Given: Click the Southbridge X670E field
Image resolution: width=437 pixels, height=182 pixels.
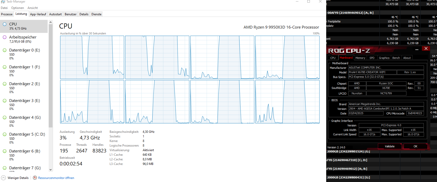Looking at the screenshot, I should pyautogui.click(x=386, y=88).
